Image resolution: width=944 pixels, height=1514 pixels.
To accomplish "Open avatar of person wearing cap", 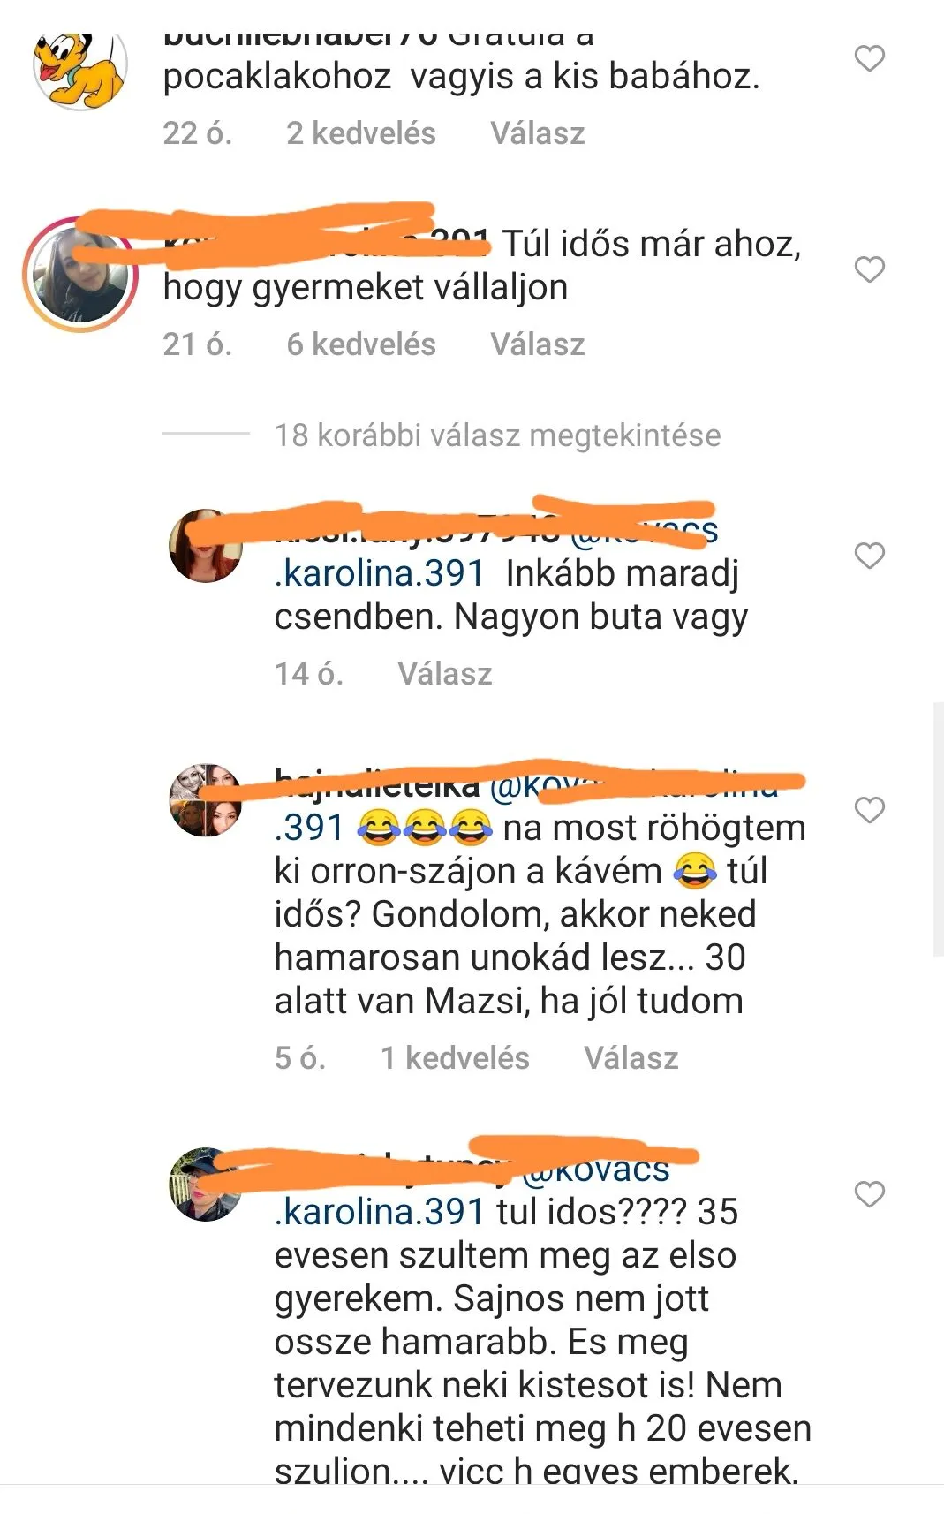I will pyautogui.click(x=206, y=1185).
